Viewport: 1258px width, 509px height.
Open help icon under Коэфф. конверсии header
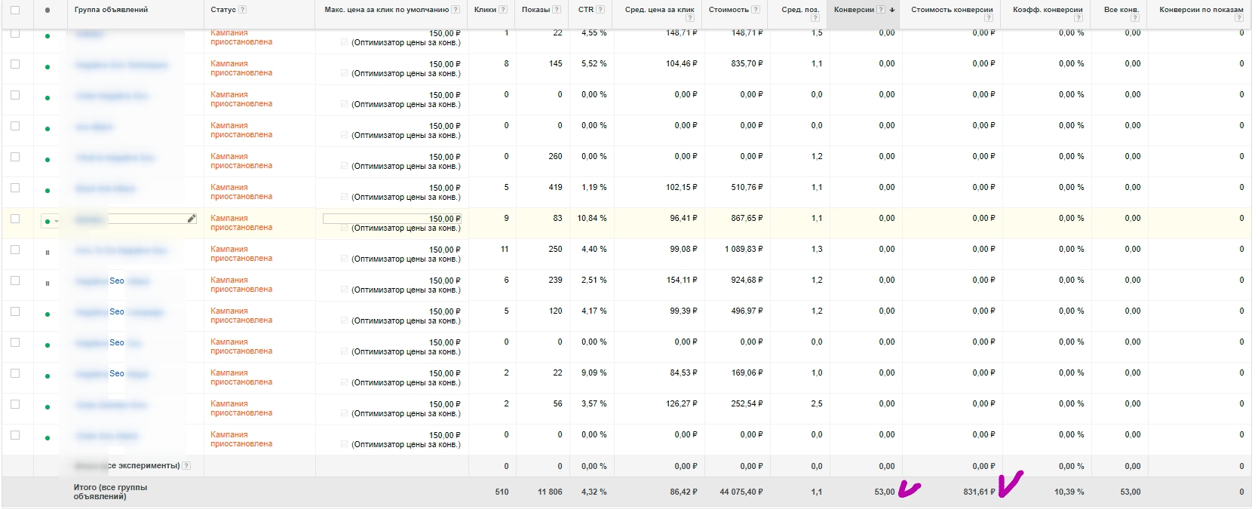(x=1079, y=18)
